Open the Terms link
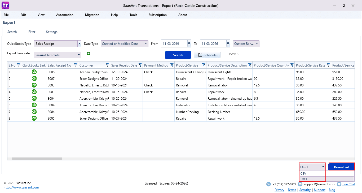362x193 pixels. click(x=292, y=190)
